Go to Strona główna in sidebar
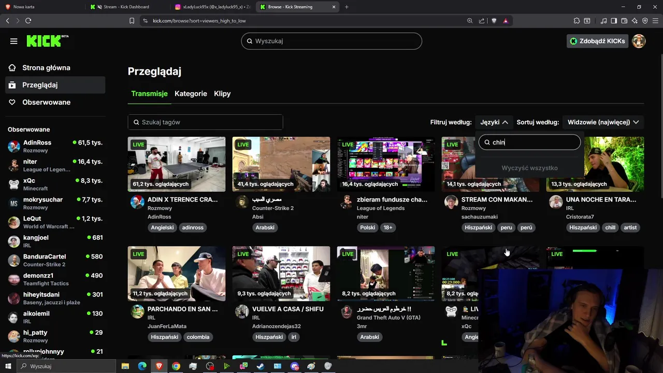663x373 pixels. (x=55, y=68)
